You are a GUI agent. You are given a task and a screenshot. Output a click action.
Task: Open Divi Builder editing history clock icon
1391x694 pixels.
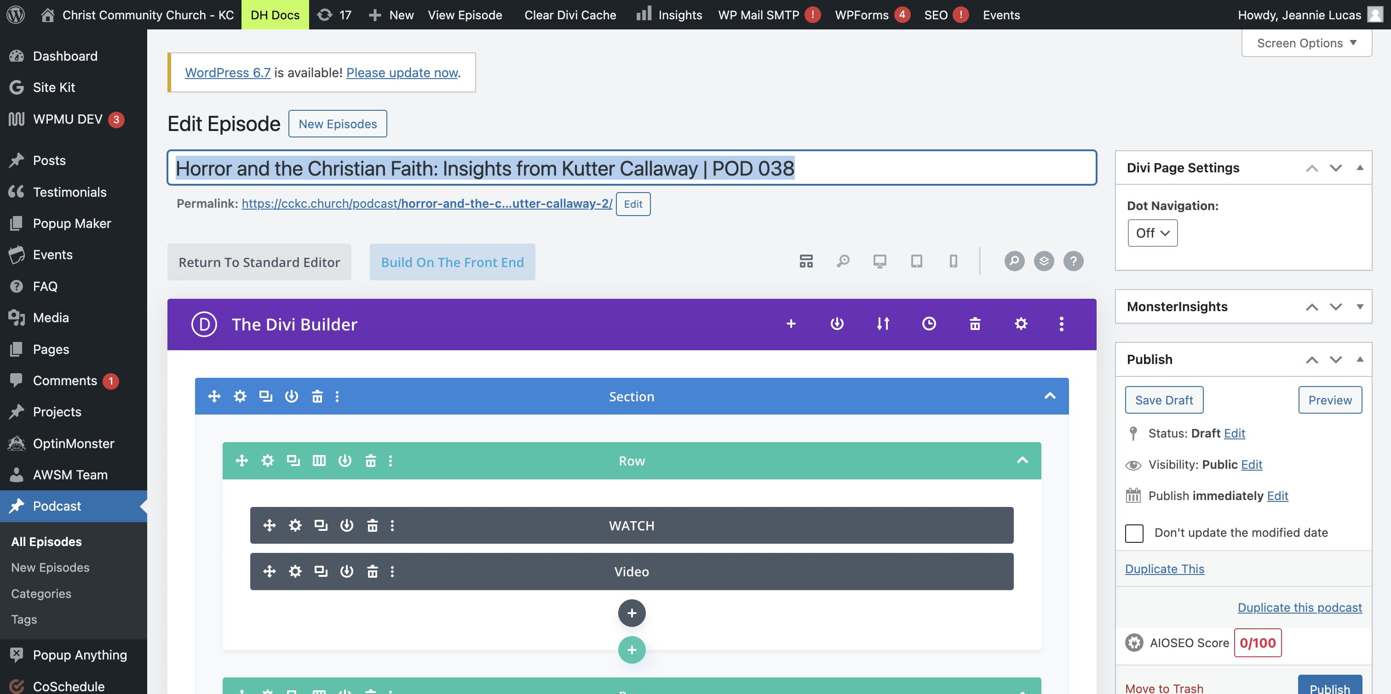(x=929, y=324)
